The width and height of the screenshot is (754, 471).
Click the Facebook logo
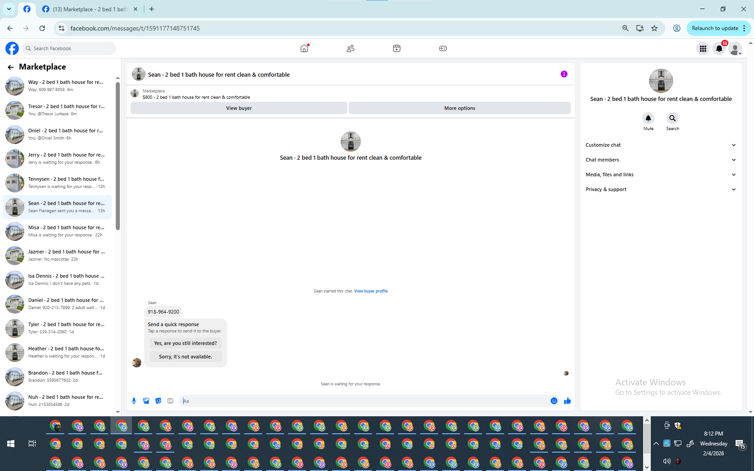(x=12, y=48)
